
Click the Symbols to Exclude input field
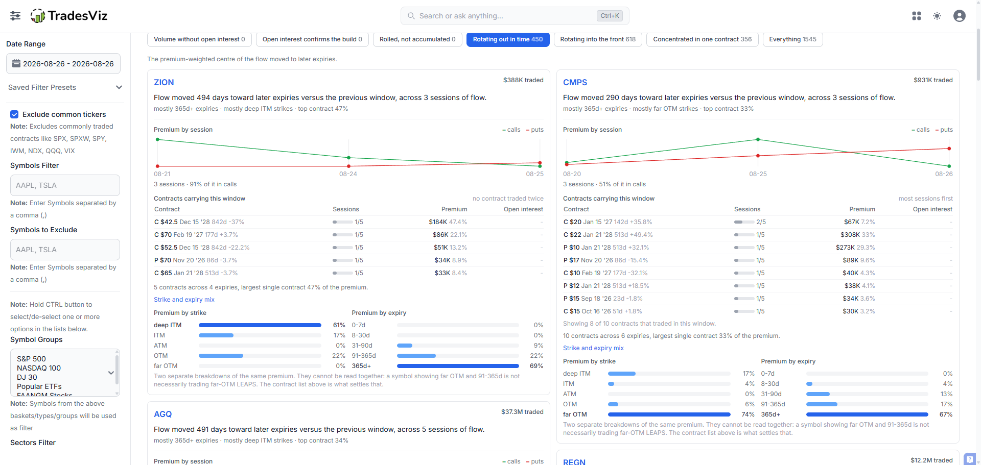point(65,250)
